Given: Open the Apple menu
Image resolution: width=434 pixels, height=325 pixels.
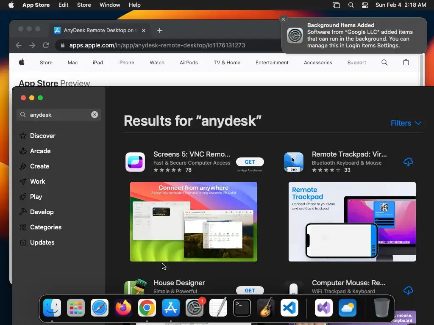Looking at the screenshot, I should coord(11,5).
